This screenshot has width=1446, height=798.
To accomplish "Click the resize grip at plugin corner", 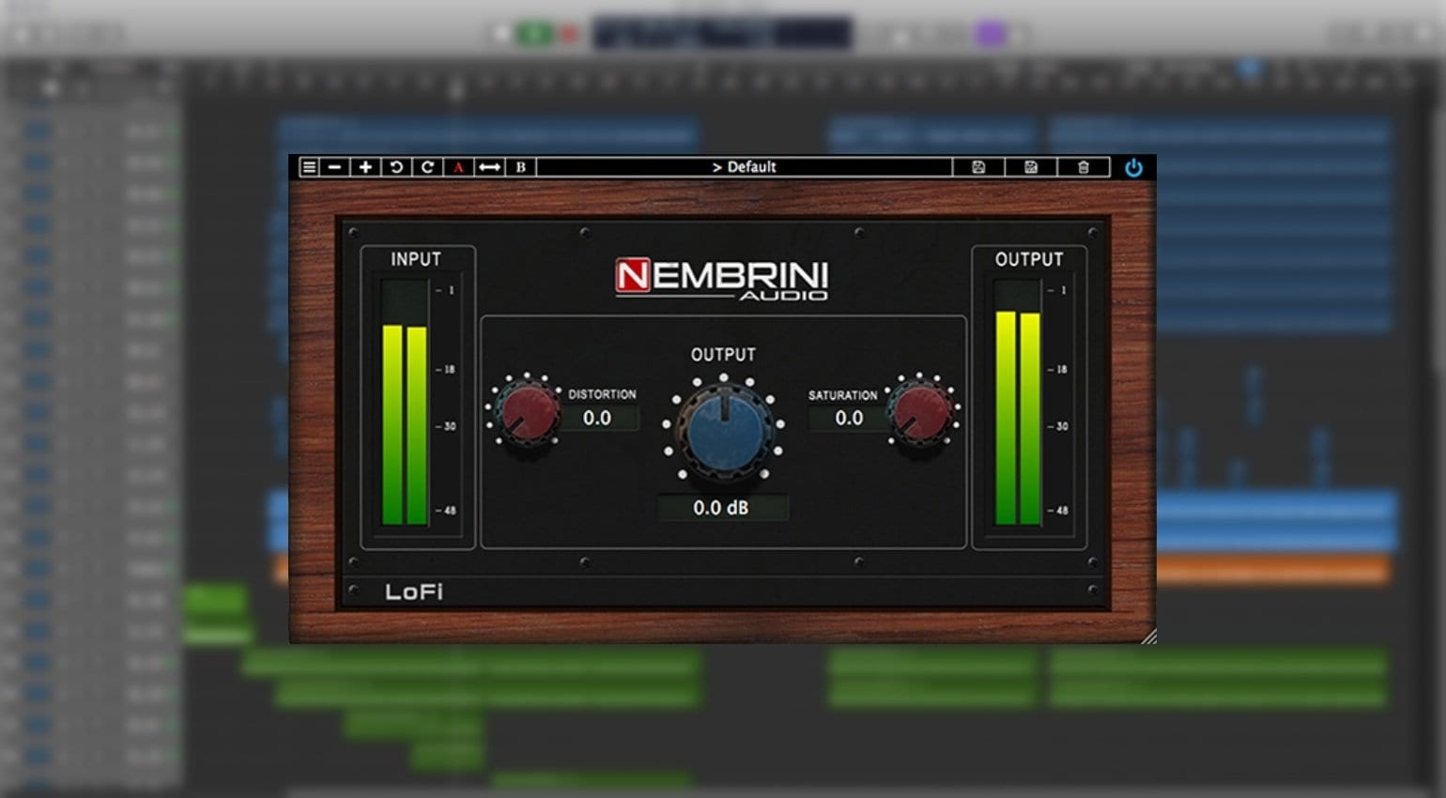I will [x=1148, y=636].
